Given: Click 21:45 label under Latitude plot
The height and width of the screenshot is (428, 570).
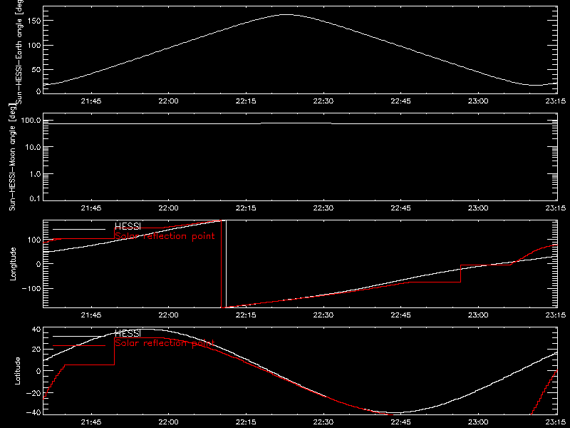Looking at the screenshot, I should pos(91,422).
